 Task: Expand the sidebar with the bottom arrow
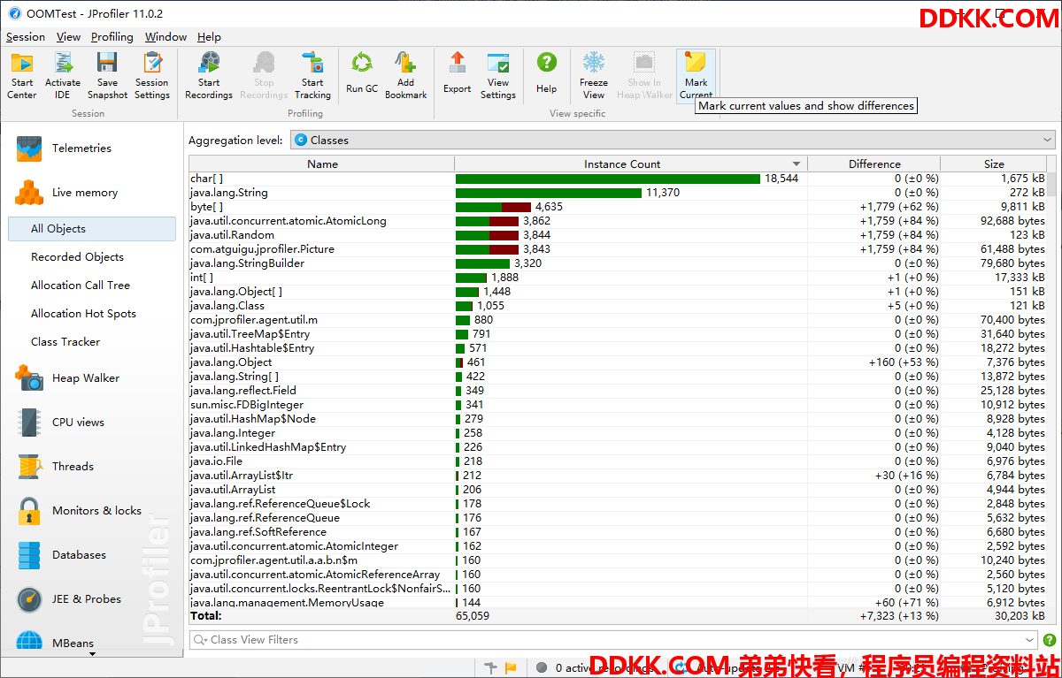(x=92, y=654)
